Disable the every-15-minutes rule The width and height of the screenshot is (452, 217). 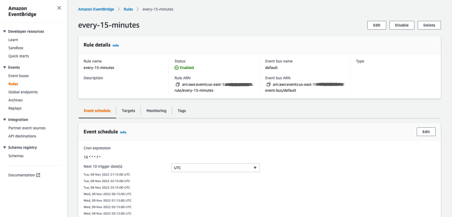click(402, 25)
